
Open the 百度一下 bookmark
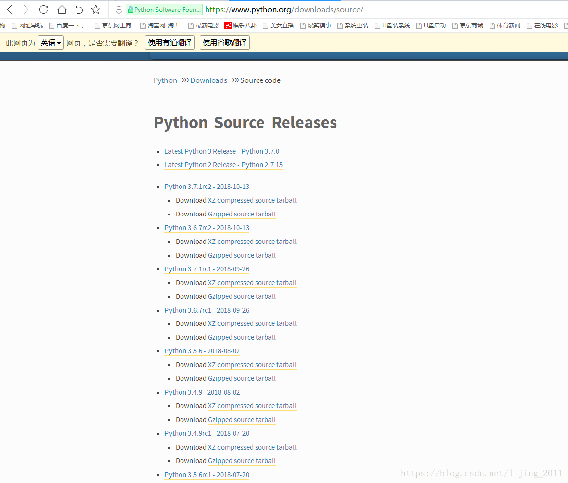tap(66, 26)
